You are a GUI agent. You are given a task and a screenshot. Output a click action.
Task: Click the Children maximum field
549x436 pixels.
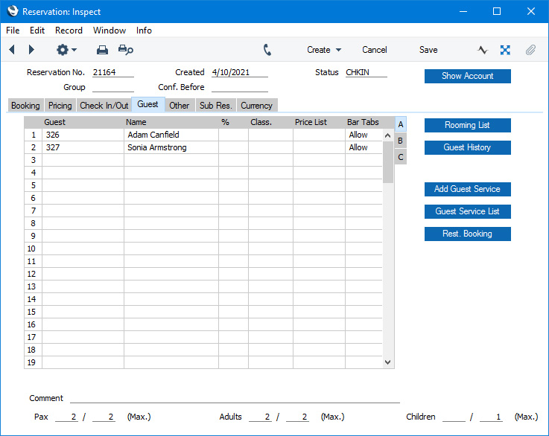pos(491,417)
